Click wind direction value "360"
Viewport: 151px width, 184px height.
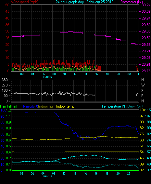click(x=5, y=80)
